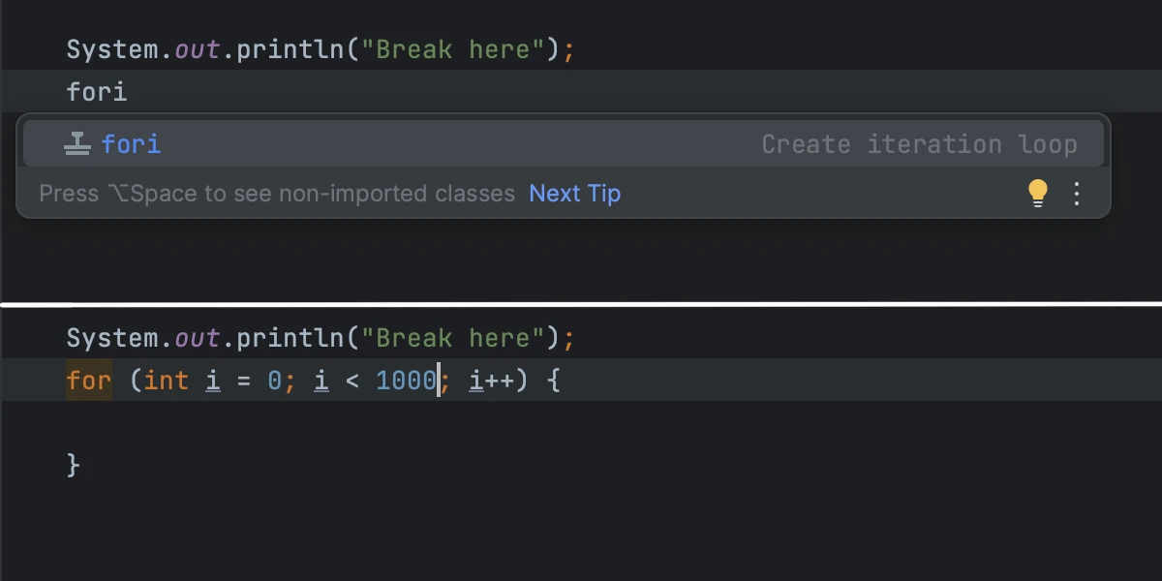Click the 'Press ⌥Space to see non-imported classes' hint
Viewport: 1162px width, 581px height.
click(x=277, y=194)
